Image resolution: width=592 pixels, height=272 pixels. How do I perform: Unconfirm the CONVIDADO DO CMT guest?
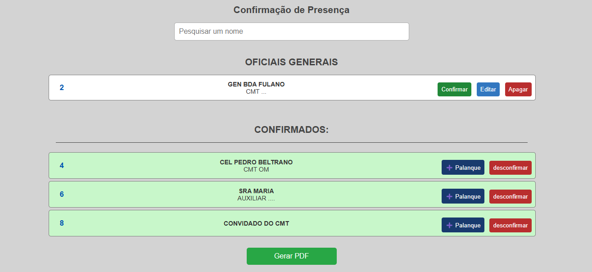(x=510, y=226)
